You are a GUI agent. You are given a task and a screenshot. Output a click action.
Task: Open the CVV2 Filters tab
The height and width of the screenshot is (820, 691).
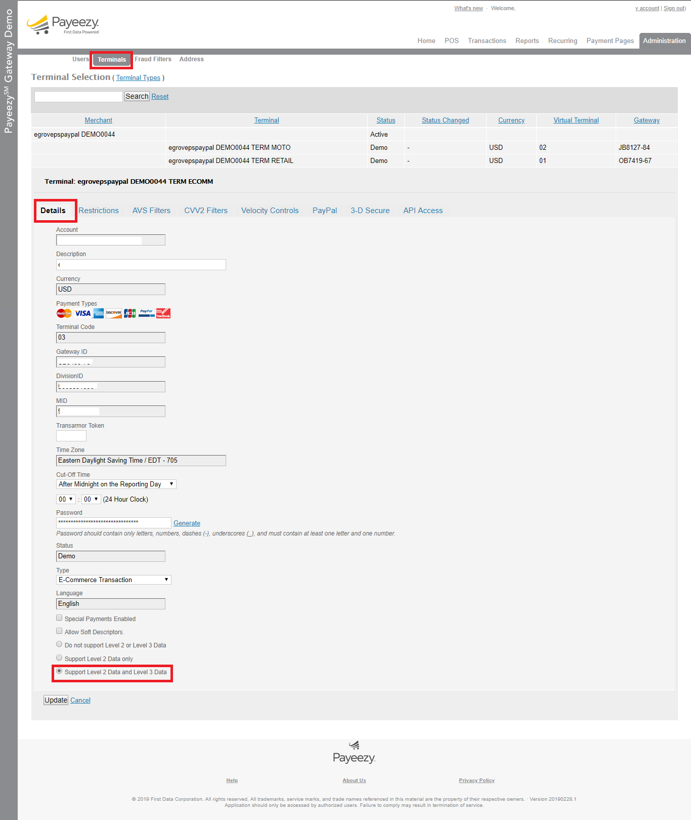click(x=206, y=211)
